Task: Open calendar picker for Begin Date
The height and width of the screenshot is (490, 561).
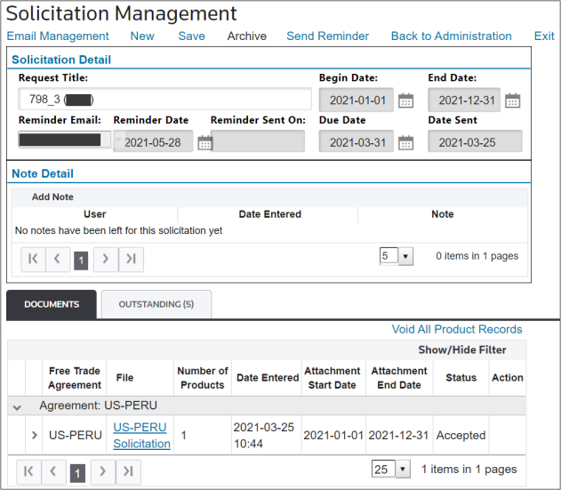Action: [x=405, y=100]
